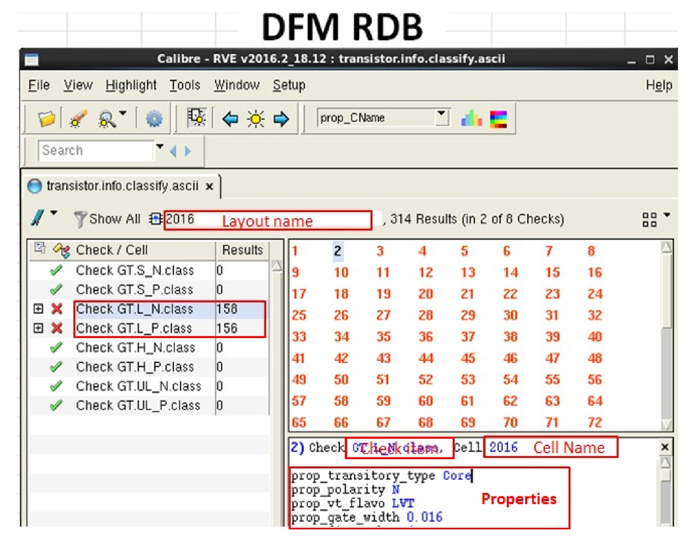Select the Check GT.L_P.class row

tap(149, 328)
